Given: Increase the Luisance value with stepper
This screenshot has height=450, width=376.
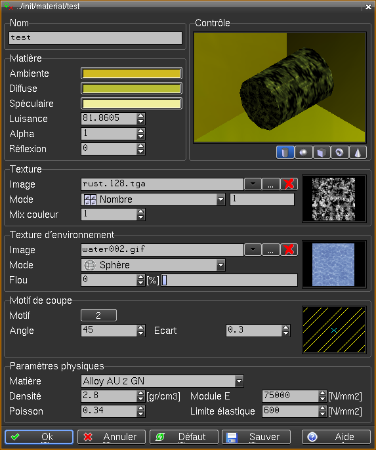Looking at the screenshot, I should [140, 115].
